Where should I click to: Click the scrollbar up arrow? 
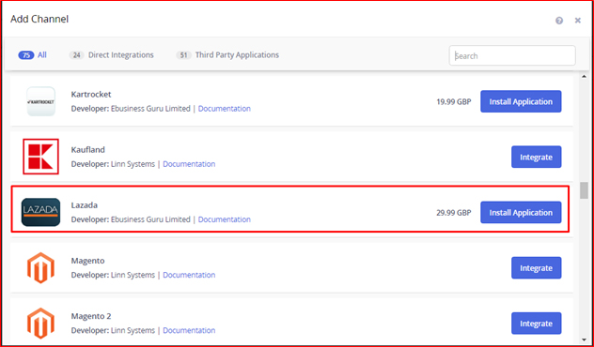click(x=584, y=77)
